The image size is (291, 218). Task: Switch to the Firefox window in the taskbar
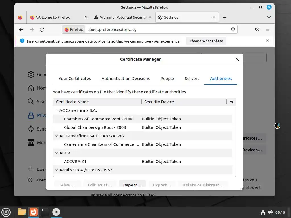pyautogui.click(x=34, y=212)
